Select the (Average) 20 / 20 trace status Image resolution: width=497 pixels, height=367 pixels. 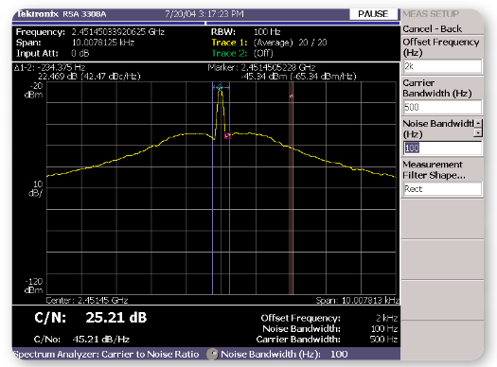click(x=290, y=43)
